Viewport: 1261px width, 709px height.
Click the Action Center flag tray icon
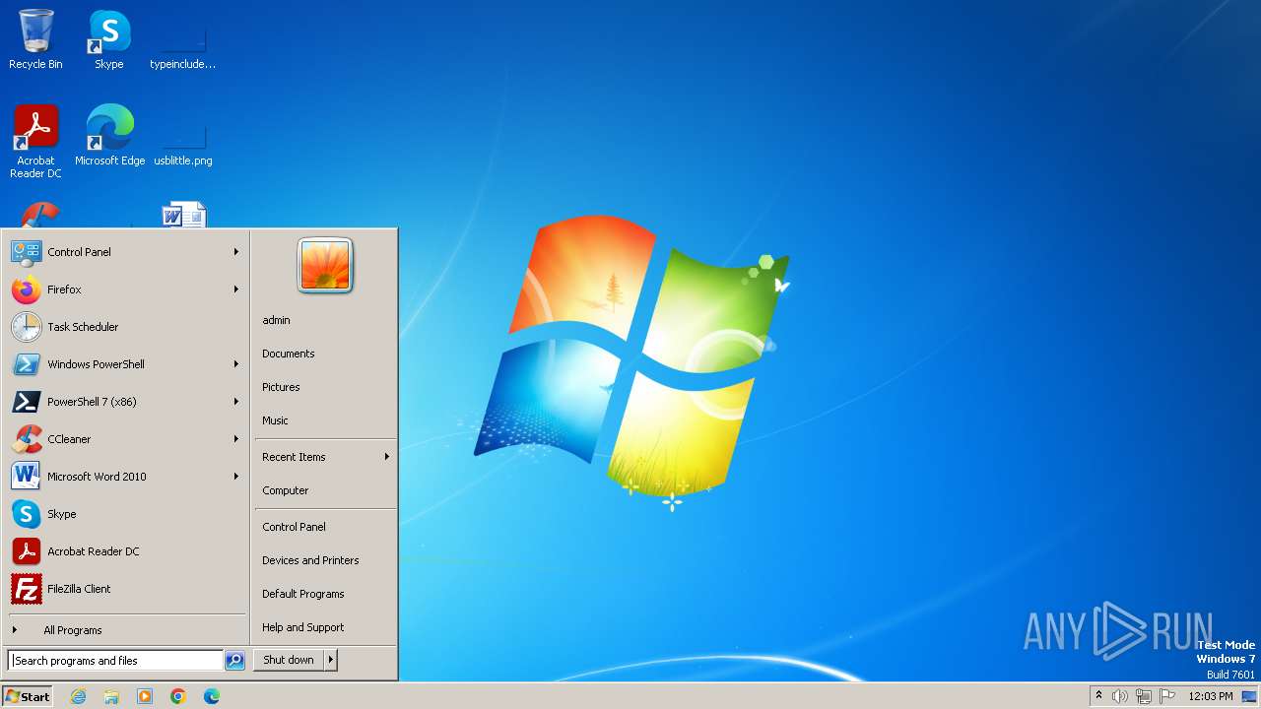(x=1167, y=696)
